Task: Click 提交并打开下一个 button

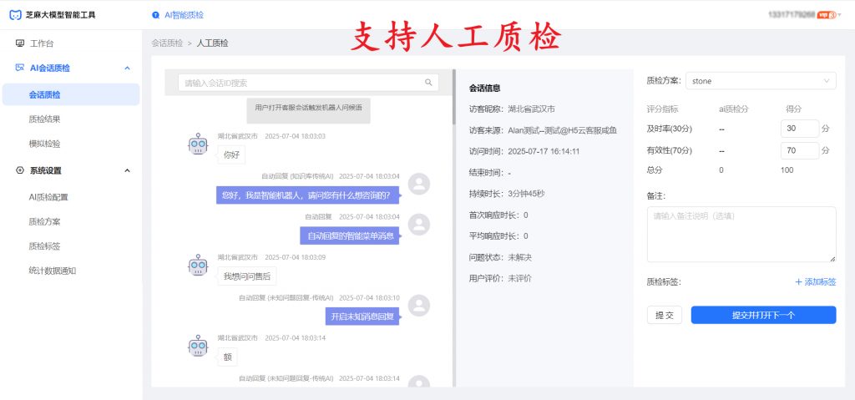Action: pos(763,315)
